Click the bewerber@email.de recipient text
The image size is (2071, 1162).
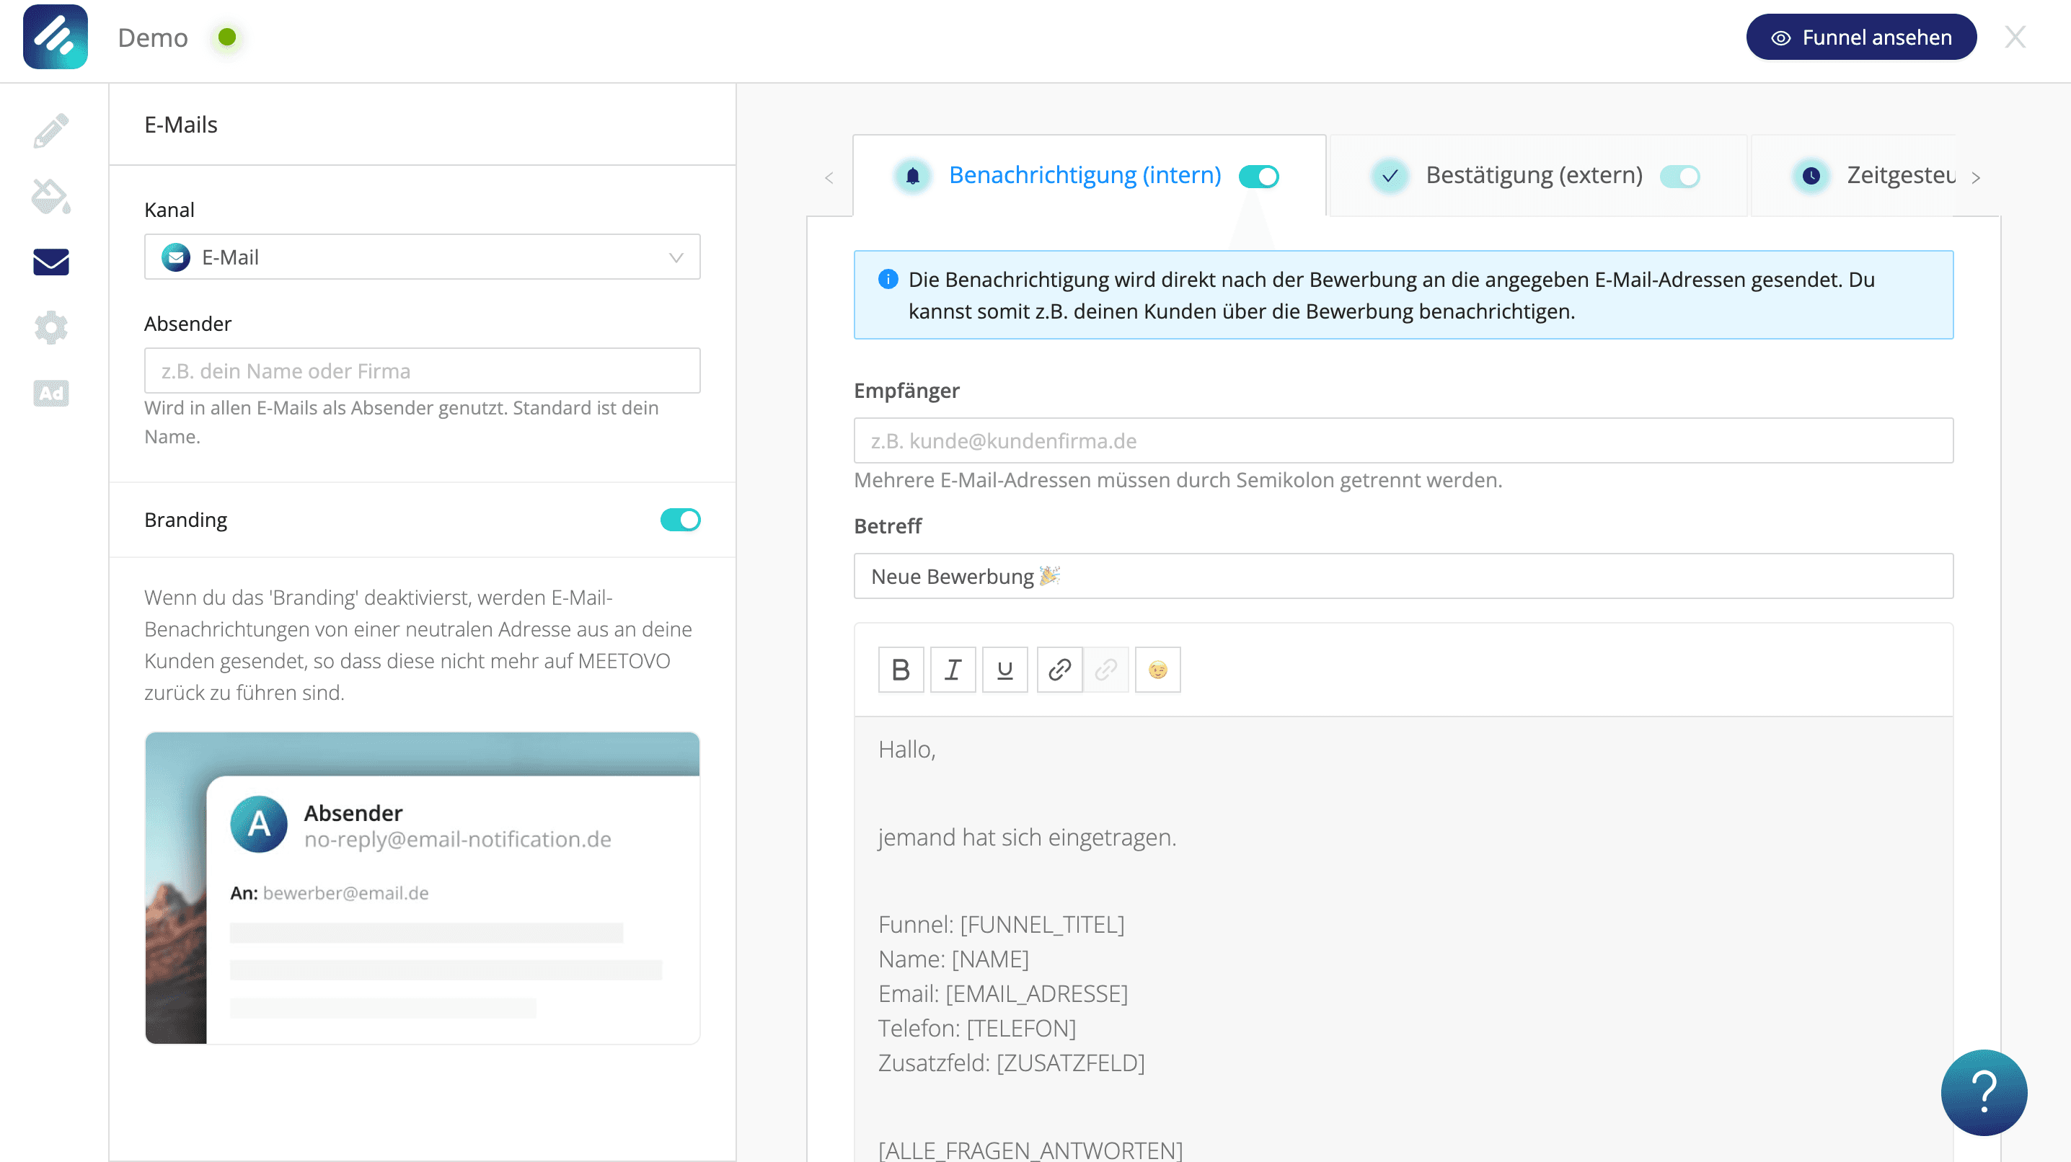[x=345, y=893]
